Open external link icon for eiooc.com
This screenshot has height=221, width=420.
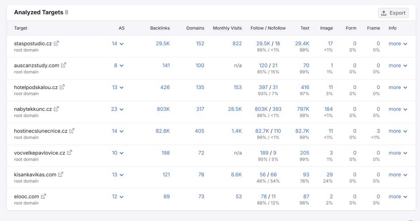point(43,196)
